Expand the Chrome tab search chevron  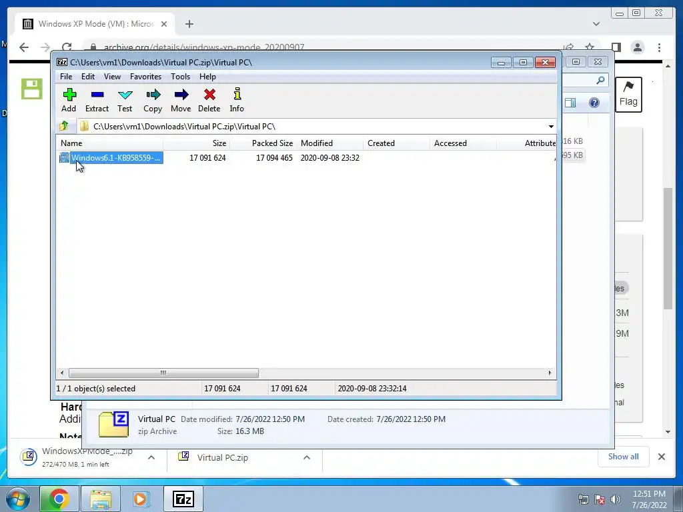pyautogui.click(x=596, y=24)
